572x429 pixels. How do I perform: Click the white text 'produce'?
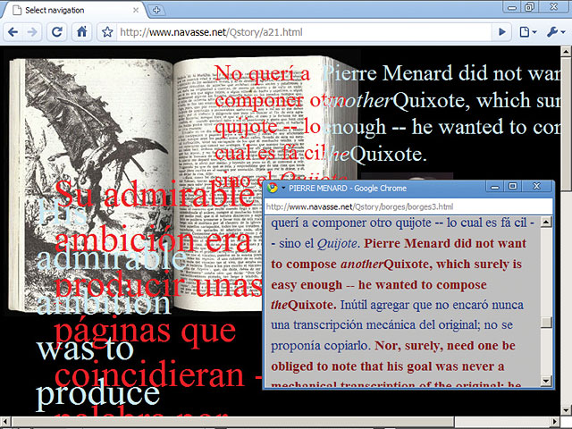click(97, 395)
